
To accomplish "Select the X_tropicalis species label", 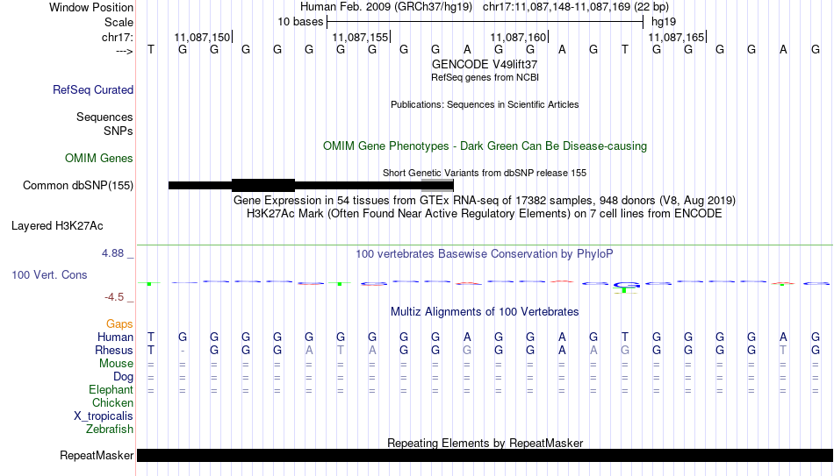I will tap(104, 416).
